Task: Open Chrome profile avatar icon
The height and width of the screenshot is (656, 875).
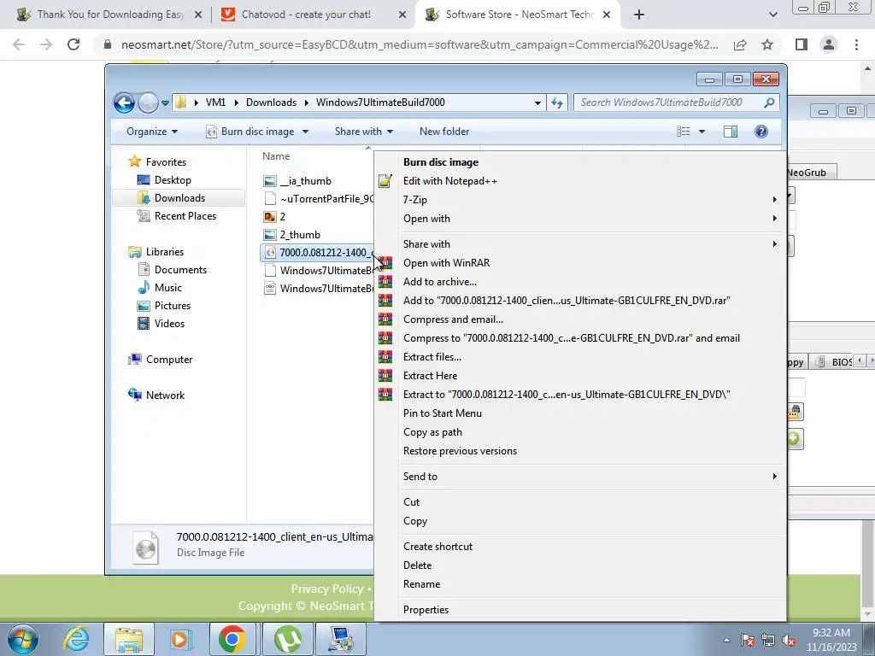Action: [x=829, y=44]
